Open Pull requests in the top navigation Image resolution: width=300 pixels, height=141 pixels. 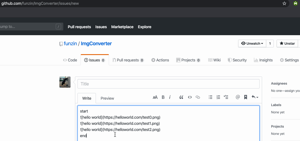(x=79, y=27)
